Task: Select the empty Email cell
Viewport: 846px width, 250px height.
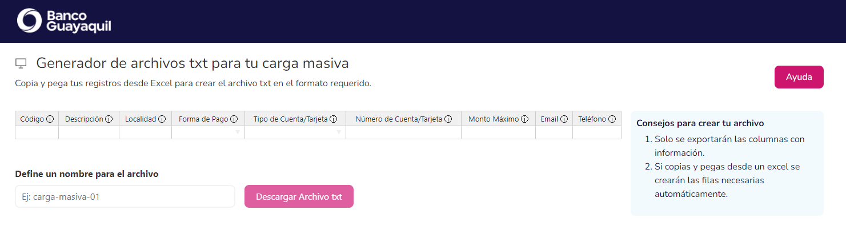Action: tap(554, 132)
